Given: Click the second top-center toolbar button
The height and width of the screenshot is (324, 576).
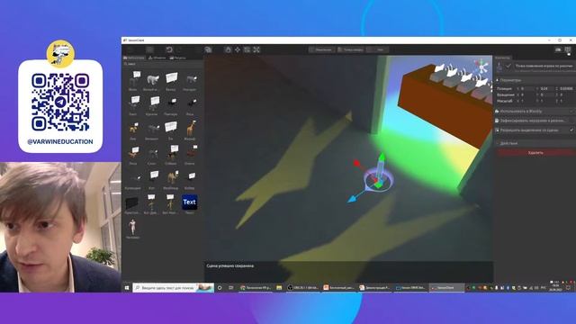Looking at the screenshot, I should pos(351,49).
